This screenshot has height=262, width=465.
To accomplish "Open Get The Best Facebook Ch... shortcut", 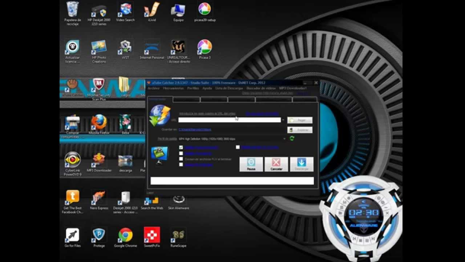I will point(72,202).
